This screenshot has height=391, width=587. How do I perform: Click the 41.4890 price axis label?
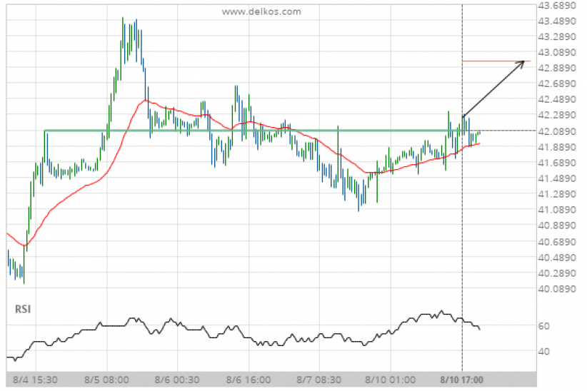click(x=557, y=179)
